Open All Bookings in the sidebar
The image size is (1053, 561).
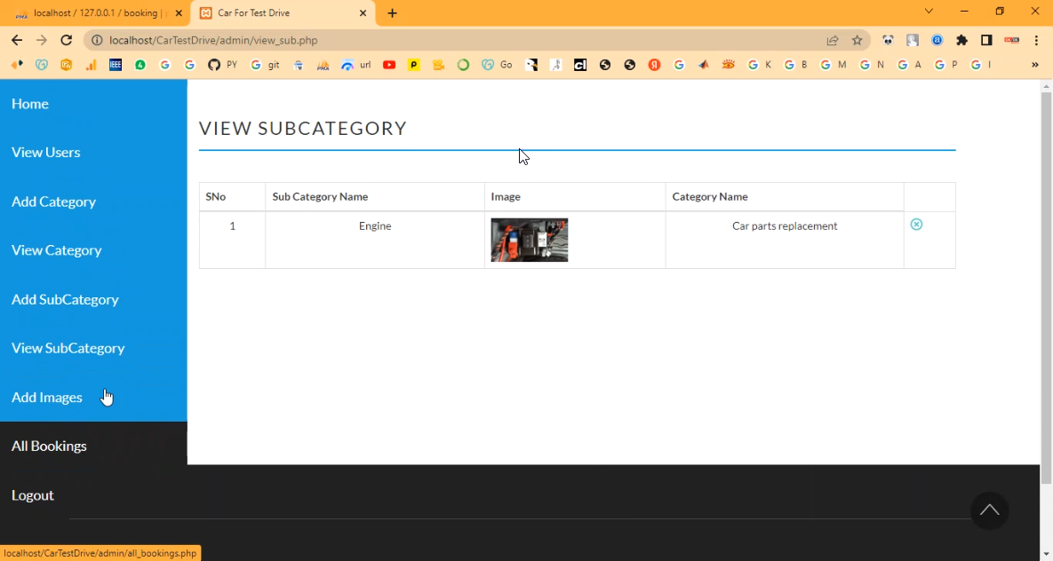(x=49, y=446)
